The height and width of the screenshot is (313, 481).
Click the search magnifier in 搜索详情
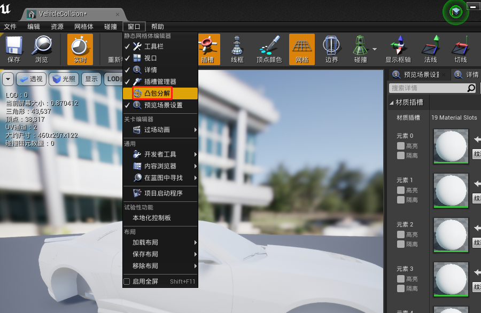tap(471, 88)
